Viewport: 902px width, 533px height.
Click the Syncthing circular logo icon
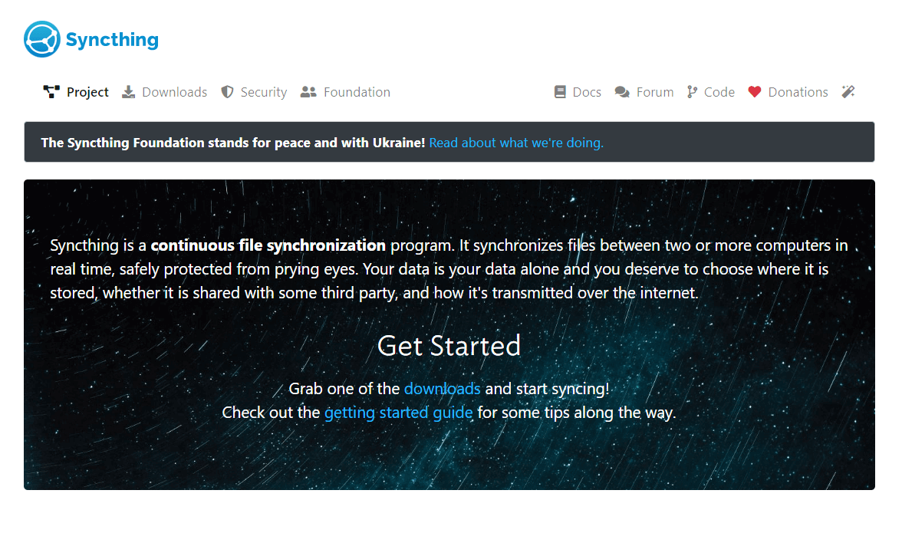42,39
